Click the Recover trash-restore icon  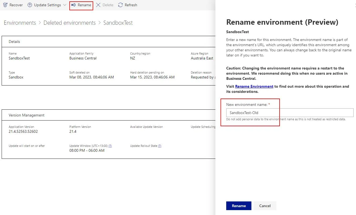[x=5, y=5]
